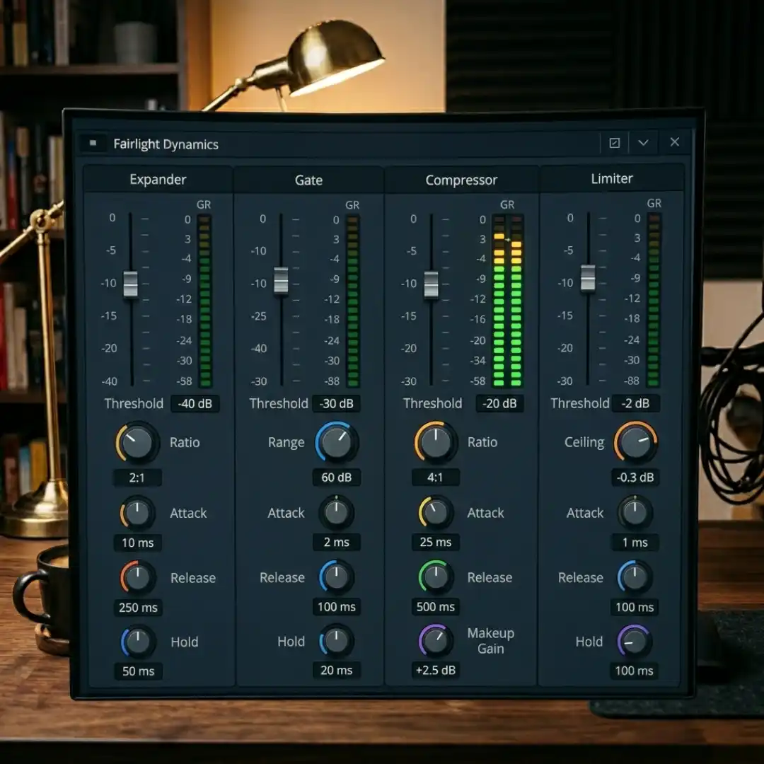Click the Expander attack value 10 ms

[138, 543]
